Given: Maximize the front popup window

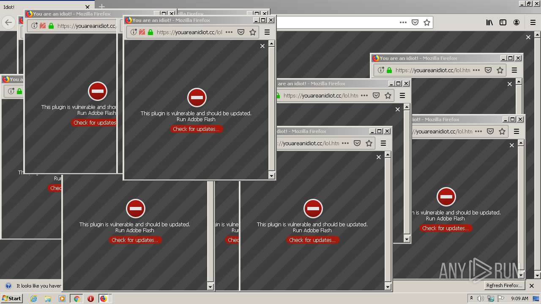Looking at the screenshot, I should pos(263,20).
